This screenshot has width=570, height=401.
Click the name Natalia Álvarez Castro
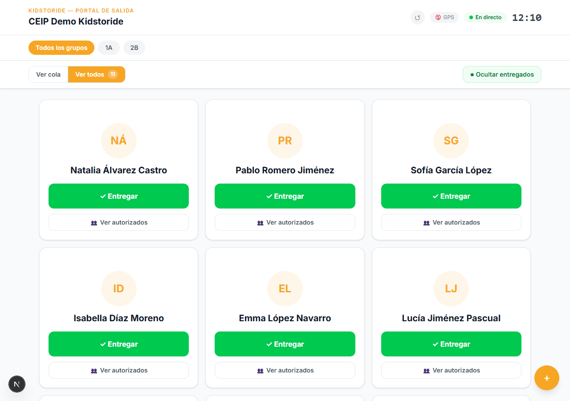coord(118,170)
